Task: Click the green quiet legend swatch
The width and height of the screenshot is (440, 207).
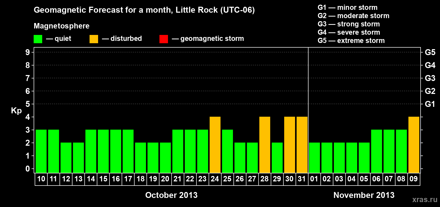Action: [x=38, y=39]
